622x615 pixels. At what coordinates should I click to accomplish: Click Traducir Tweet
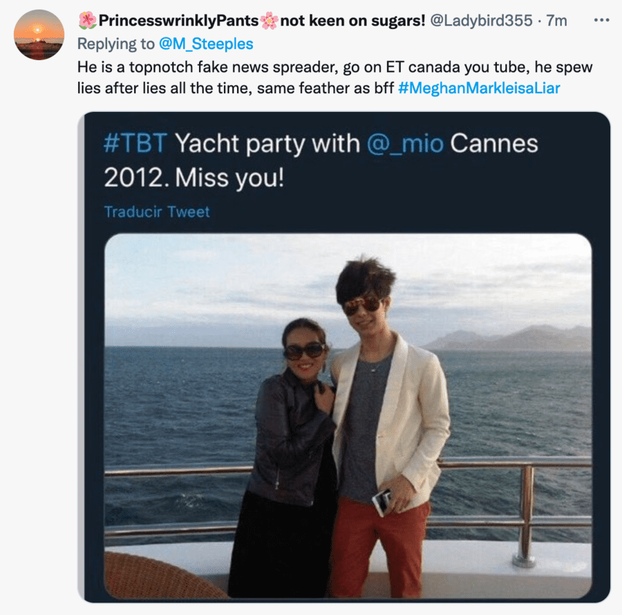[x=156, y=211]
